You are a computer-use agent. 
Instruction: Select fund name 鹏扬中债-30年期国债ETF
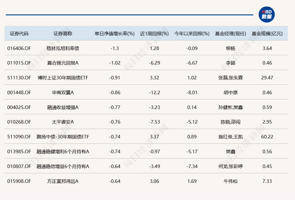63,137
